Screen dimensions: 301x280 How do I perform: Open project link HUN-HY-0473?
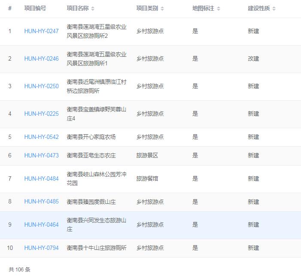point(41,156)
